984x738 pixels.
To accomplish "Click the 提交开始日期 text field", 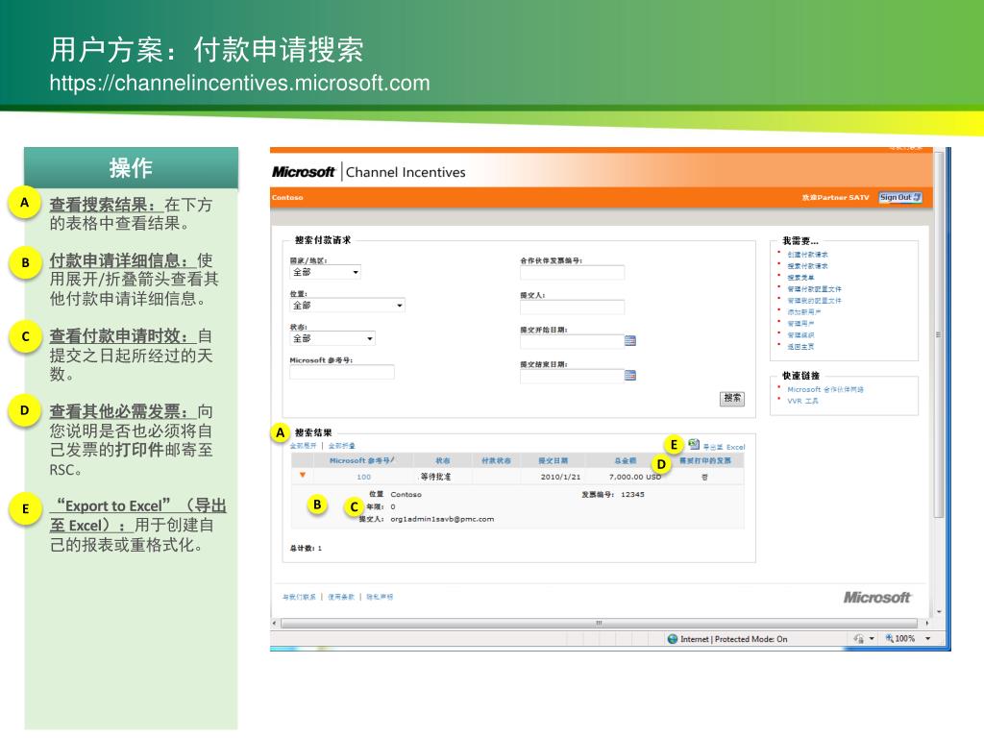I will [572, 341].
